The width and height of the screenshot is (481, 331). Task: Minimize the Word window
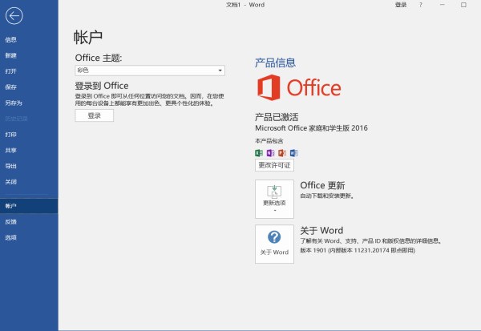[x=442, y=5]
